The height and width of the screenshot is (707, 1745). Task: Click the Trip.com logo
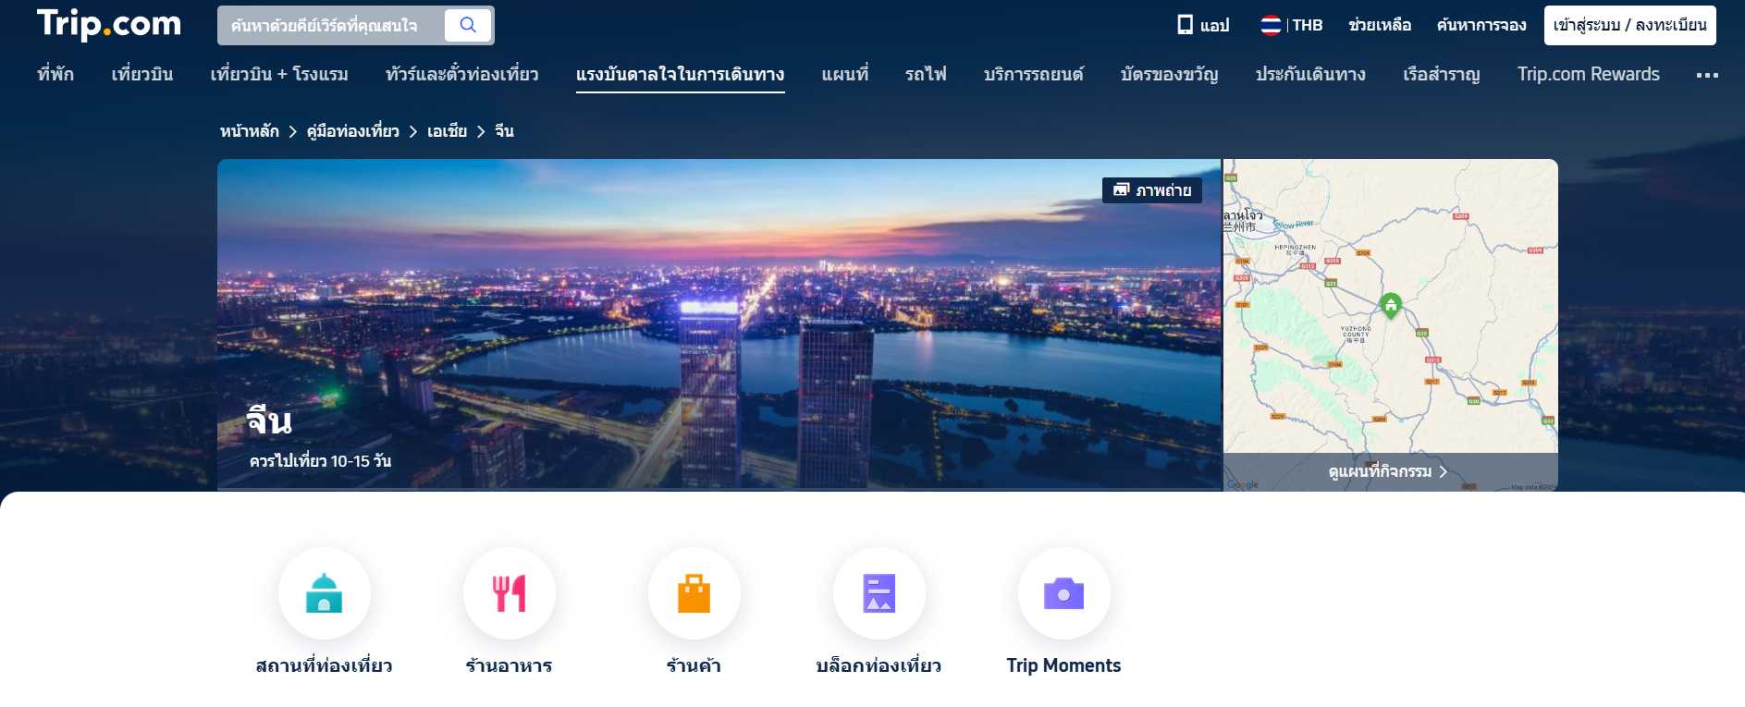pos(109,24)
